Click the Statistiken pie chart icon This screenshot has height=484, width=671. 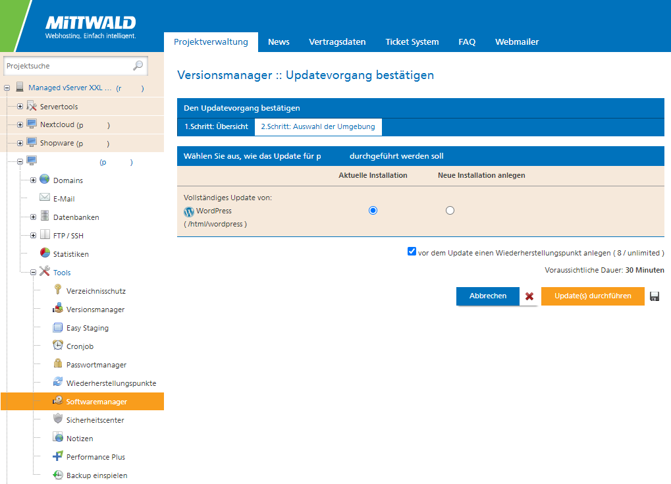click(45, 253)
